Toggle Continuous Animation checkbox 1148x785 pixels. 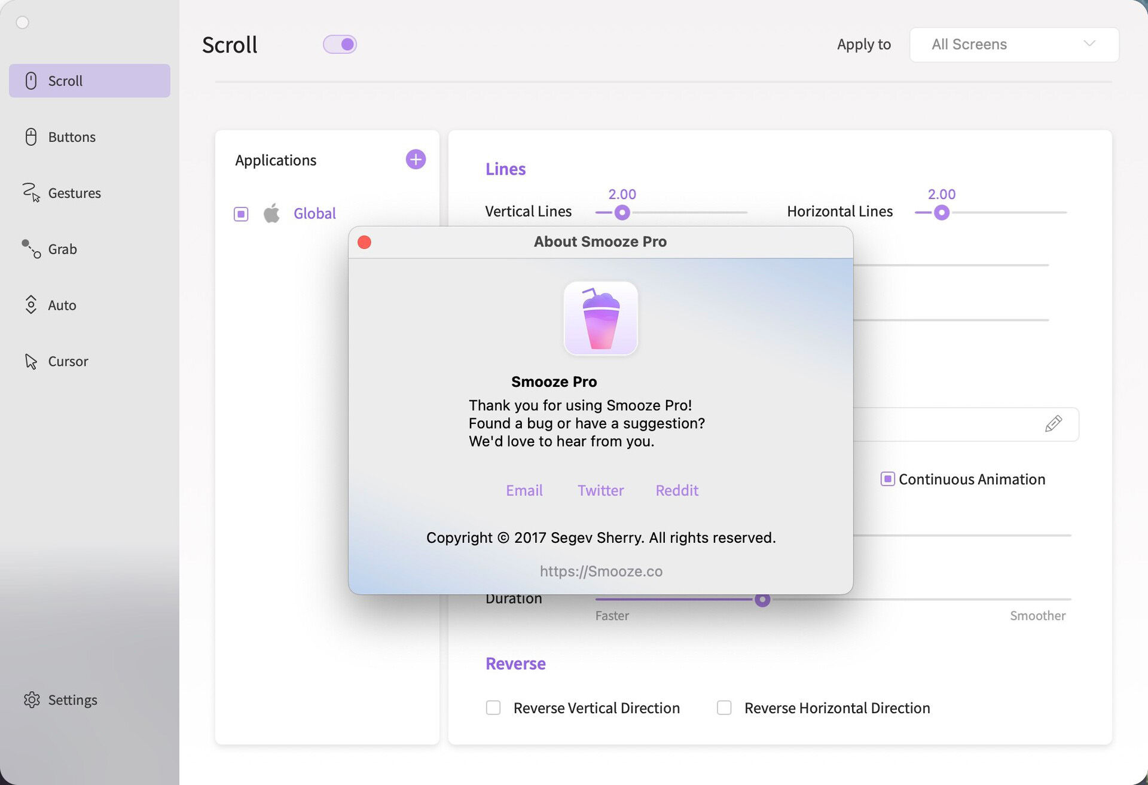[x=887, y=479]
